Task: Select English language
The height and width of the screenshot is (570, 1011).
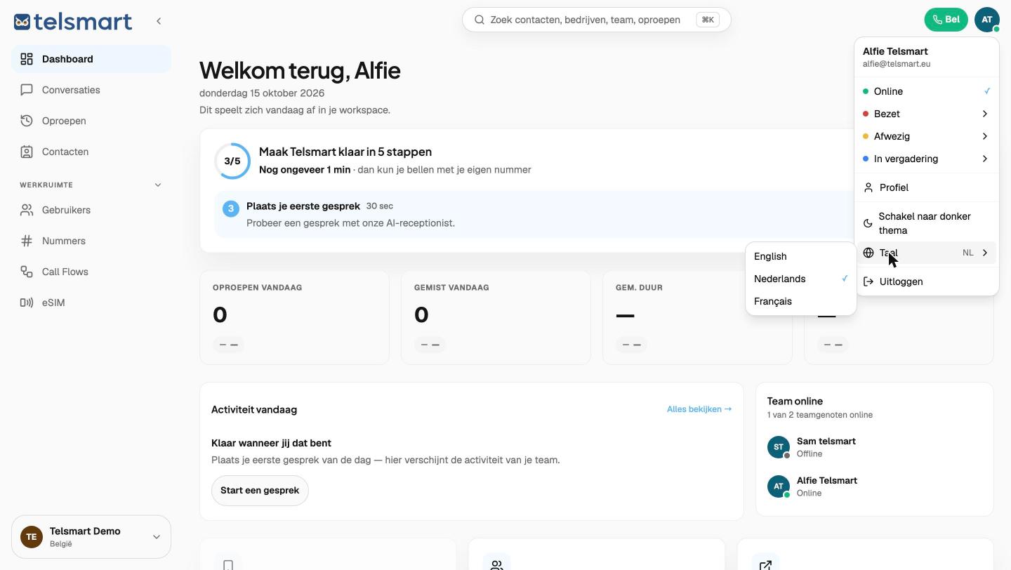Action: 801,256
